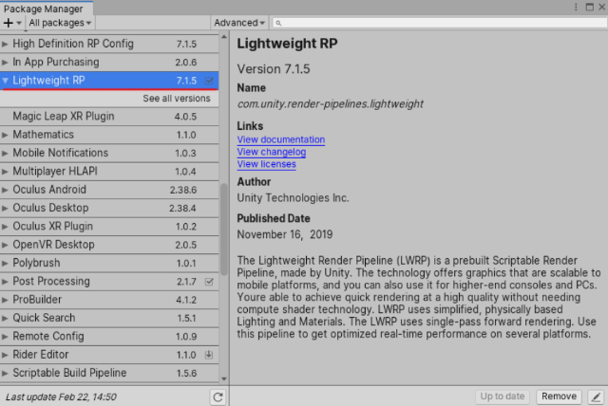Expand Mathematics package versions

pos(5,135)
